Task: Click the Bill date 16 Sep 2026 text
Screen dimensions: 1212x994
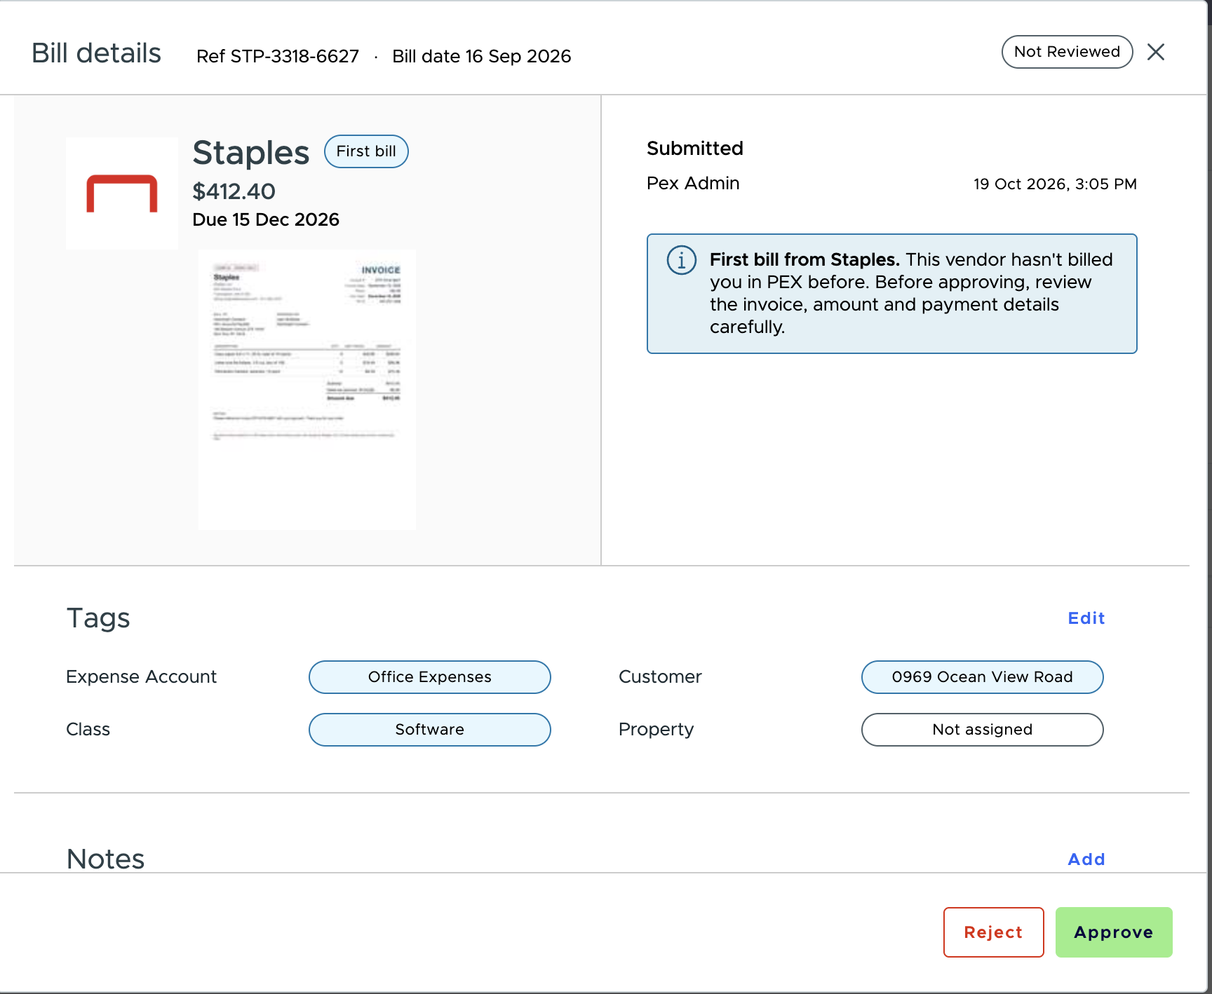Action: pyautogui.click(x=482, y=56)
